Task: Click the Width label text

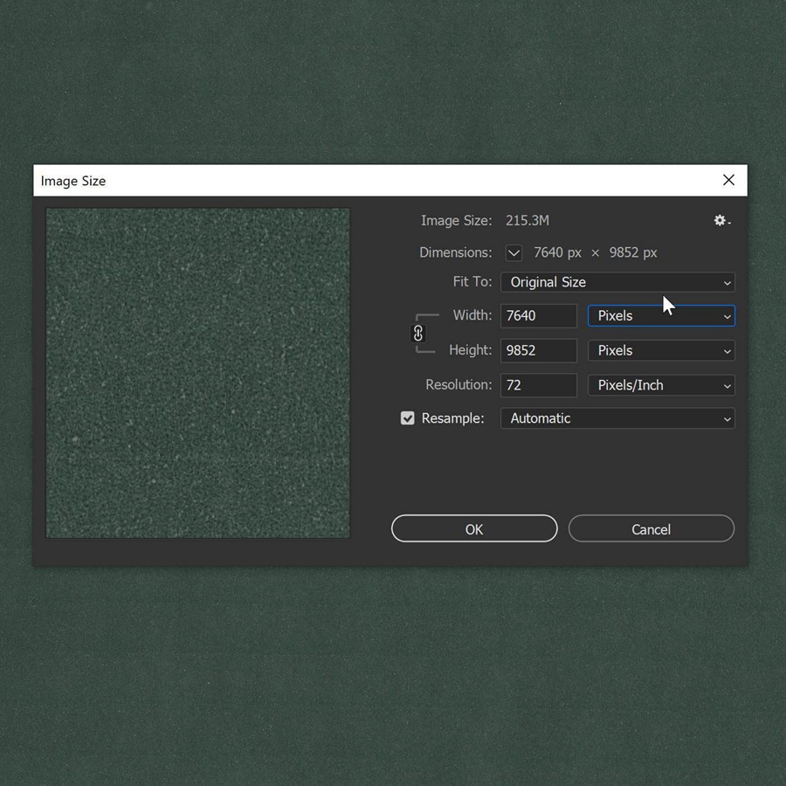Action: pos(472,315)
